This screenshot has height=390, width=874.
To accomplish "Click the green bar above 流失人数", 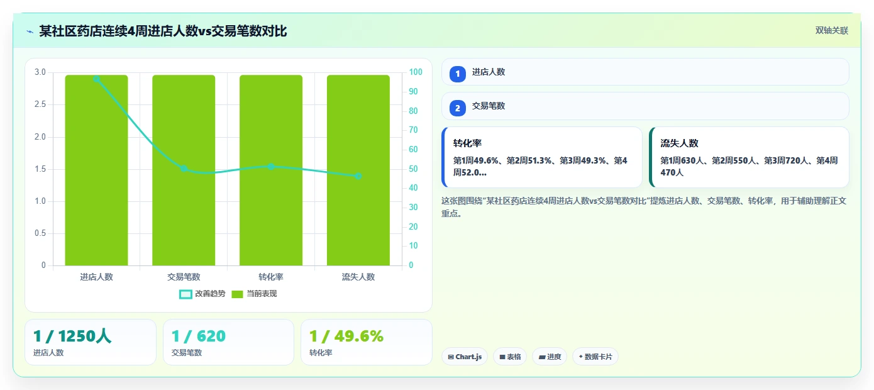I will tap(358, 170).
